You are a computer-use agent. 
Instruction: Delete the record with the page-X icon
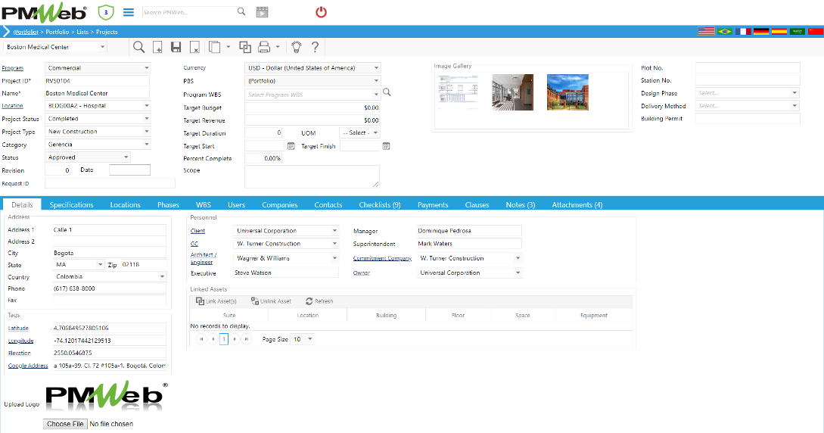pos(194,47)
